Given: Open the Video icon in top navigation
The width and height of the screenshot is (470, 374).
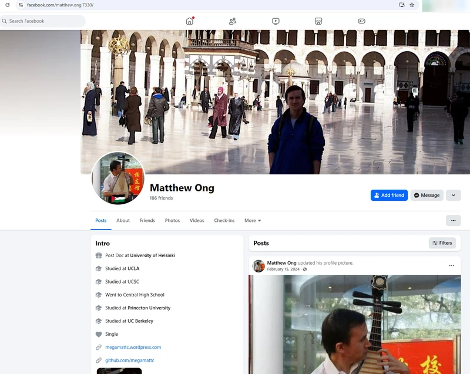Looking at the screenshot, I should [276, 21].
